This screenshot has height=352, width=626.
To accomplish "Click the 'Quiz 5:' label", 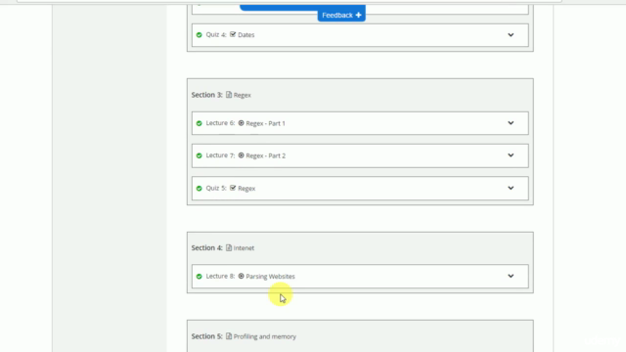I will (216, 188).
